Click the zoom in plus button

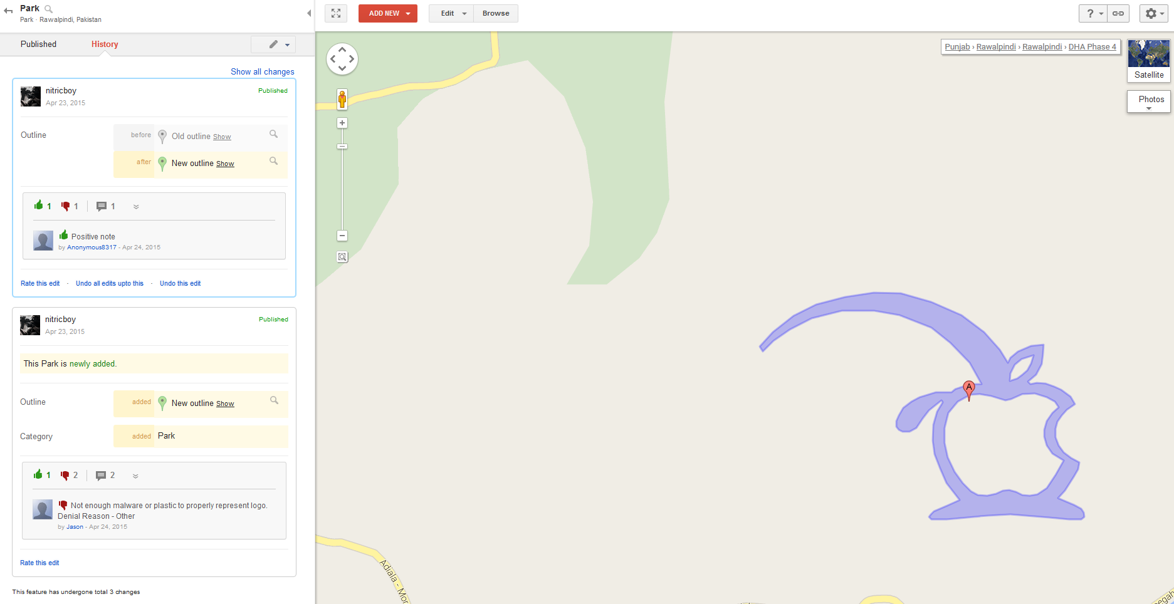342,123
